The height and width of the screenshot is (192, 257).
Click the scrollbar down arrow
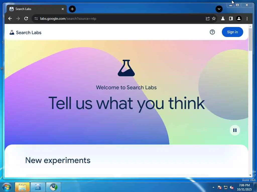coord(250,175)
